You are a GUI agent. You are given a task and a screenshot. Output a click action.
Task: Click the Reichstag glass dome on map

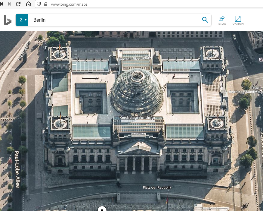tap(137, 92)
